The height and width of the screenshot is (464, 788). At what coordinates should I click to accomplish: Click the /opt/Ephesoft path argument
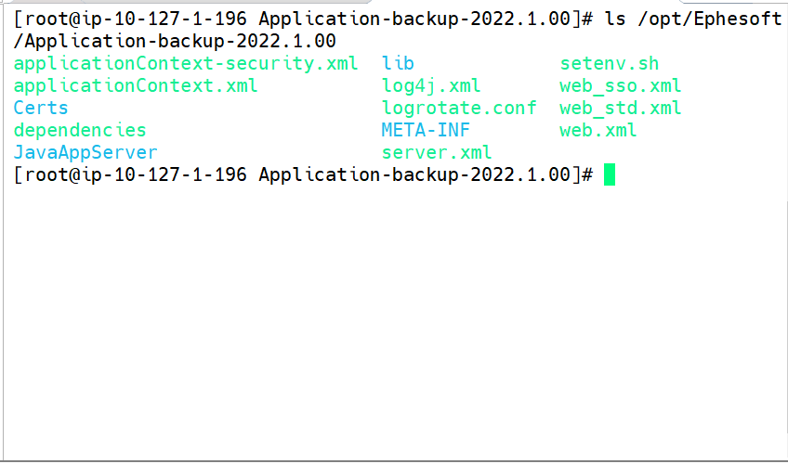[x=709, y=19]
